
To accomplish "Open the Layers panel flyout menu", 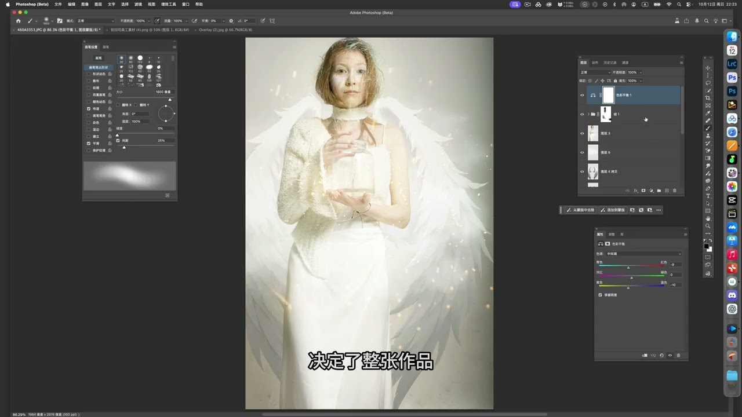I will (x=681, y=63).
